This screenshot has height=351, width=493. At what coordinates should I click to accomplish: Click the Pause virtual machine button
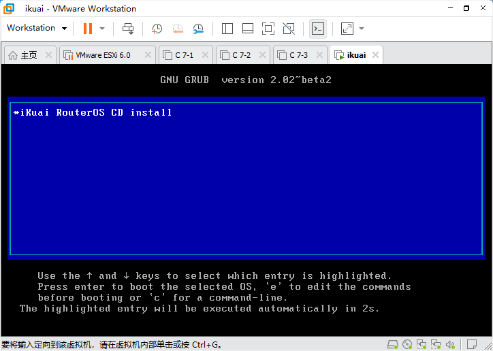(88, 29)
